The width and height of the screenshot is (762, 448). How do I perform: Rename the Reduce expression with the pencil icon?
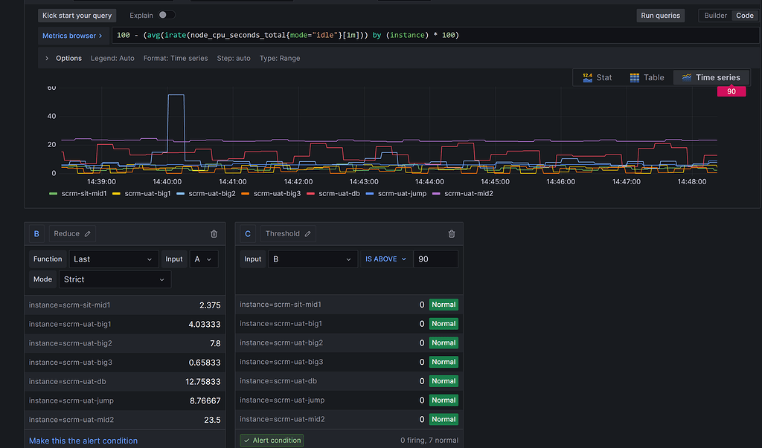[86, 233]
